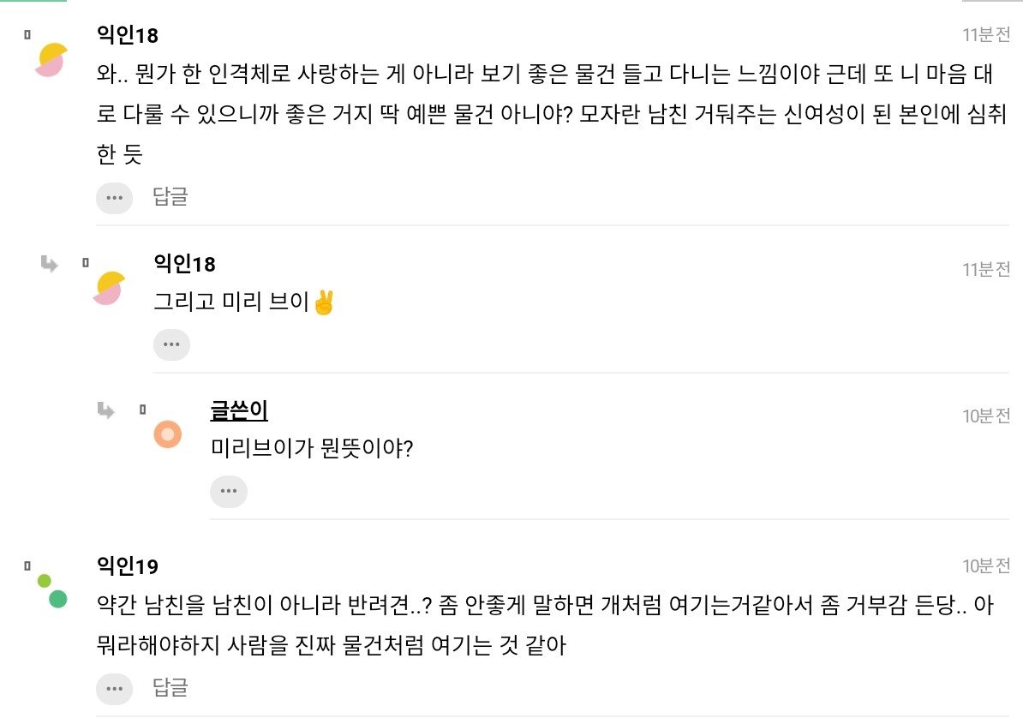This screenshot has height=724, width=1023.
Task: Click 익인18's avatar in the nested reply
Action: pos(109,288)
